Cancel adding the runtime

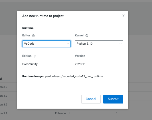click(91, 99)
